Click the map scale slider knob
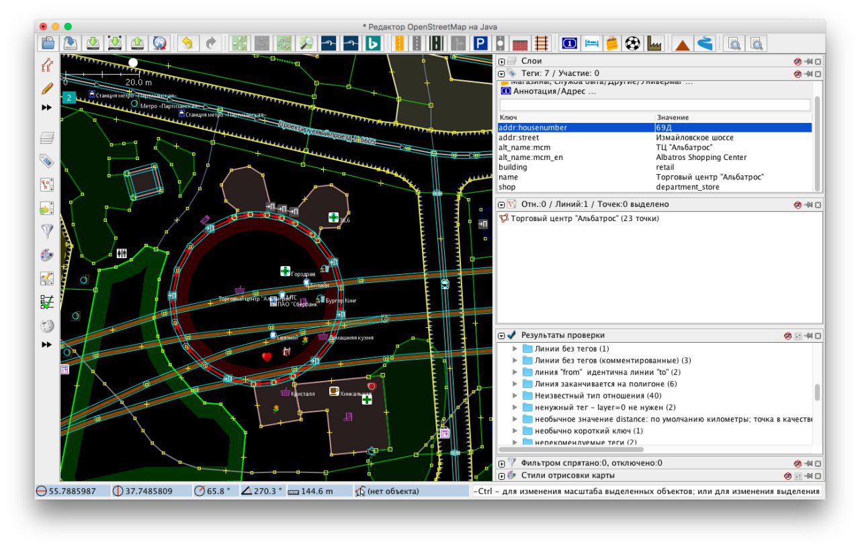Screen dimensions: 860x549 coord(133,62)
